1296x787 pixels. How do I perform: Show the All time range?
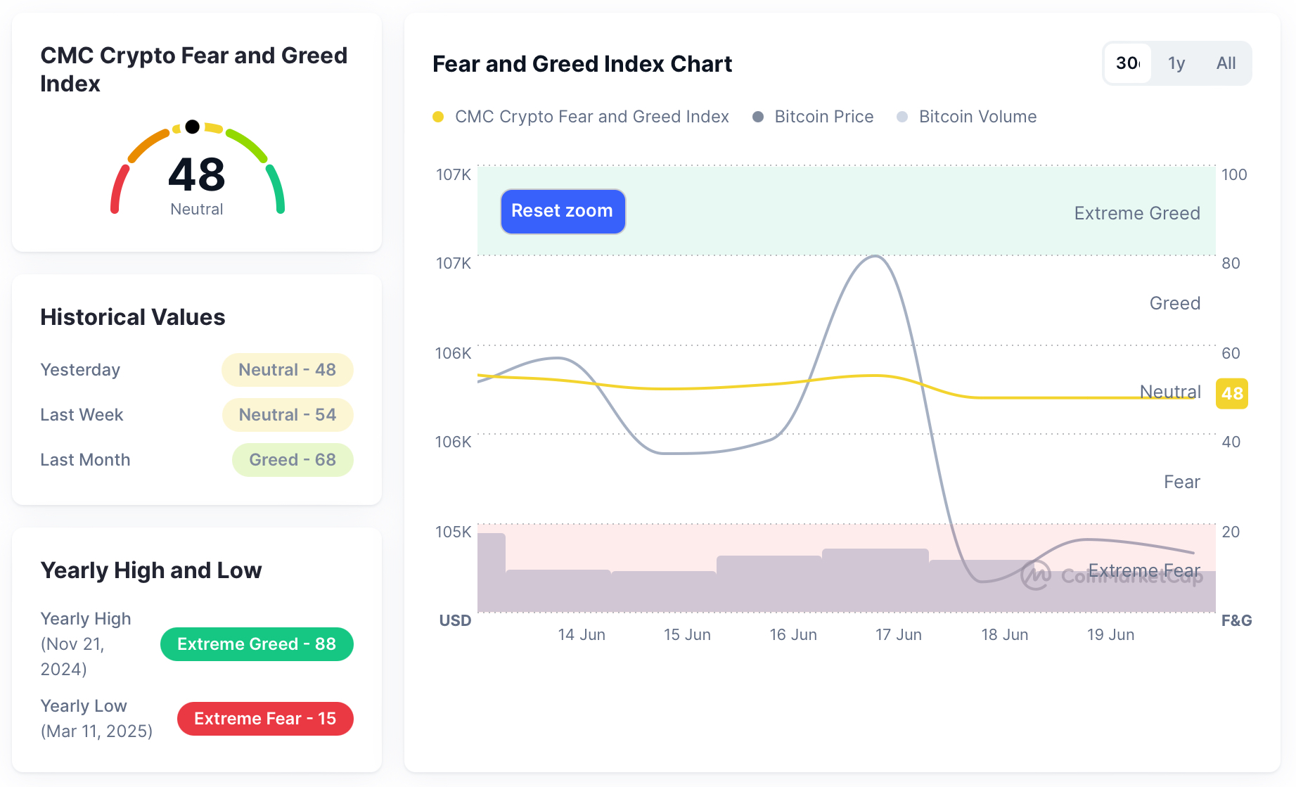(x=1226, y=63)
